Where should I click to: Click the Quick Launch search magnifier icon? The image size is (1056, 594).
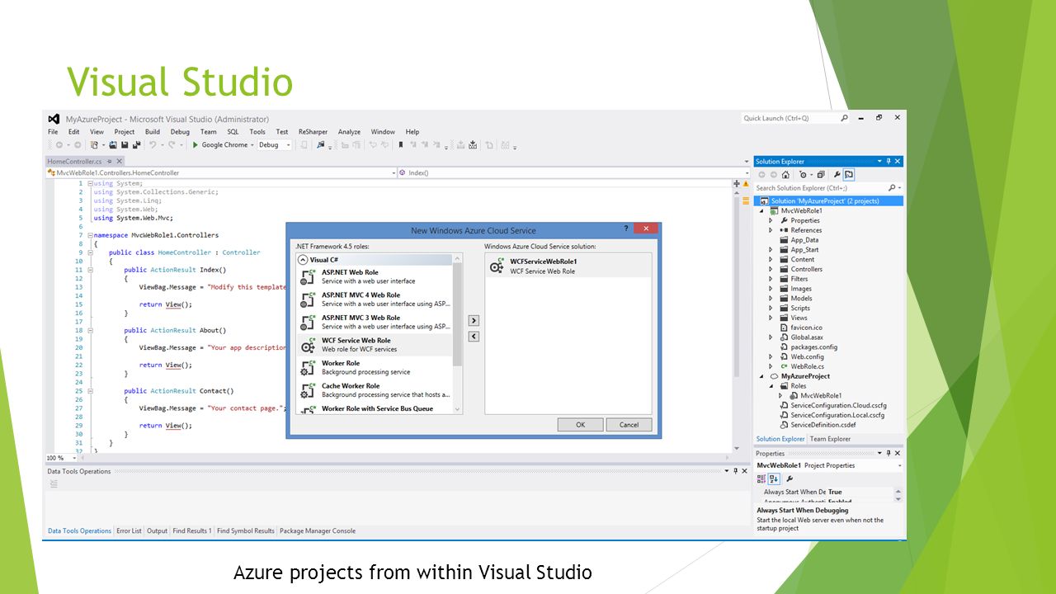coord(844,118)
